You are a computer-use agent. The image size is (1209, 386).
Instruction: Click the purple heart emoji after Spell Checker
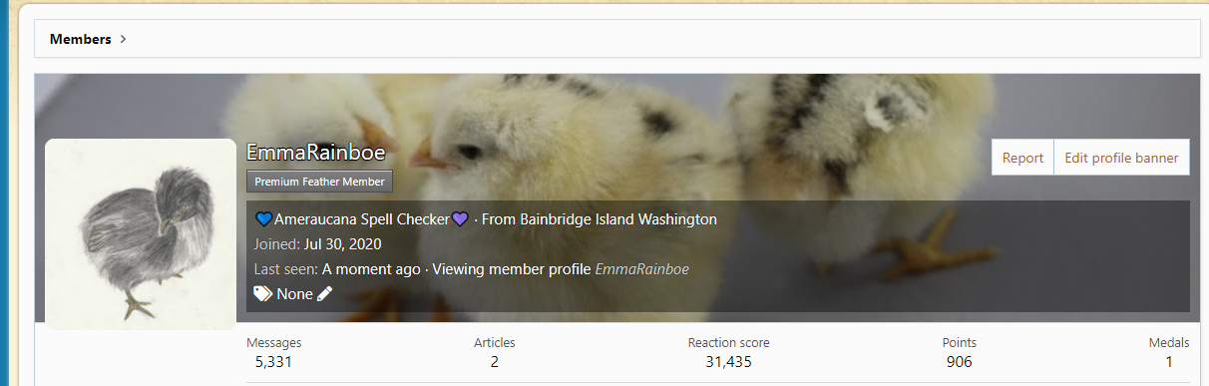click(460, 219)
